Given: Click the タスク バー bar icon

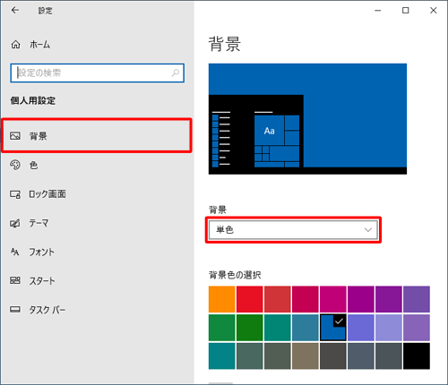Looking at the screenshot, I should coord(15,310).
